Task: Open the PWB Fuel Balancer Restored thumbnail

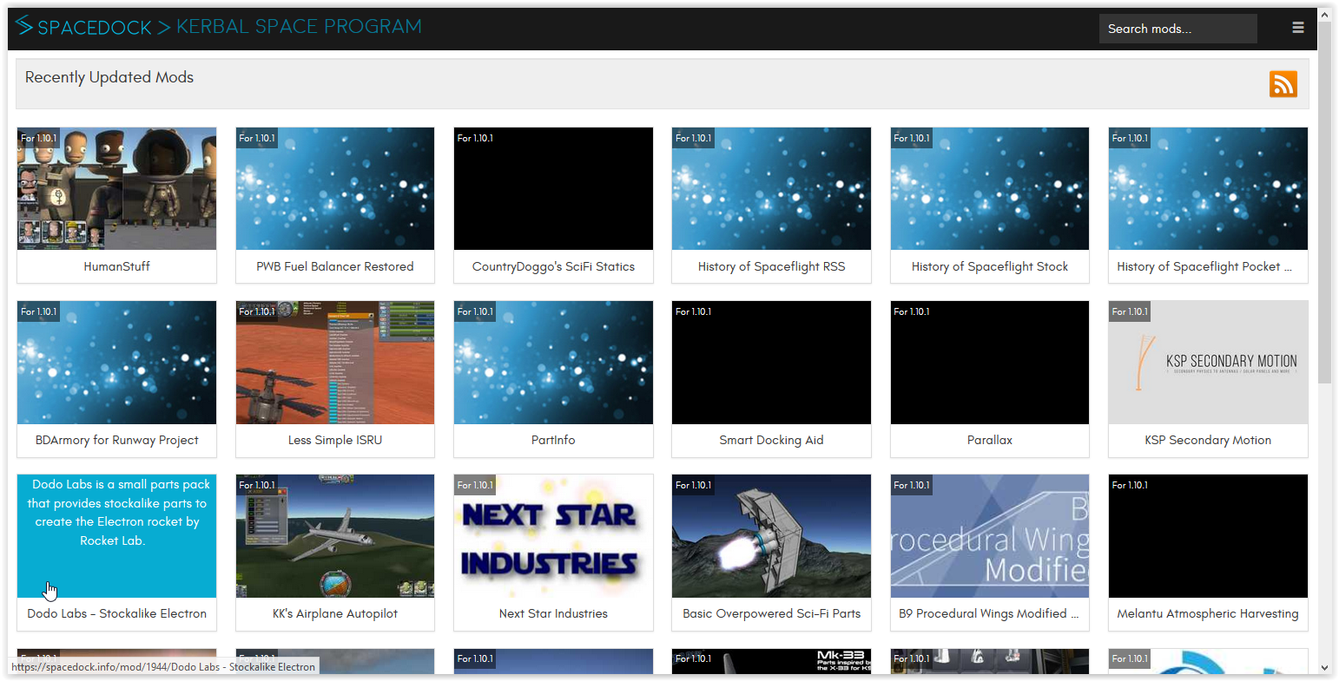Action: 335,188
